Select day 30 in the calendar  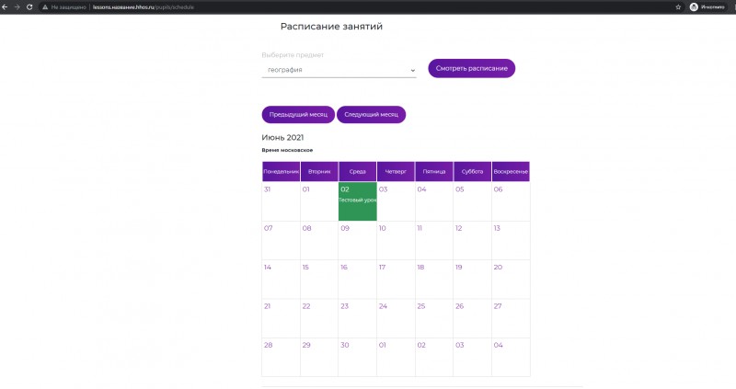(x=357, y=356)
